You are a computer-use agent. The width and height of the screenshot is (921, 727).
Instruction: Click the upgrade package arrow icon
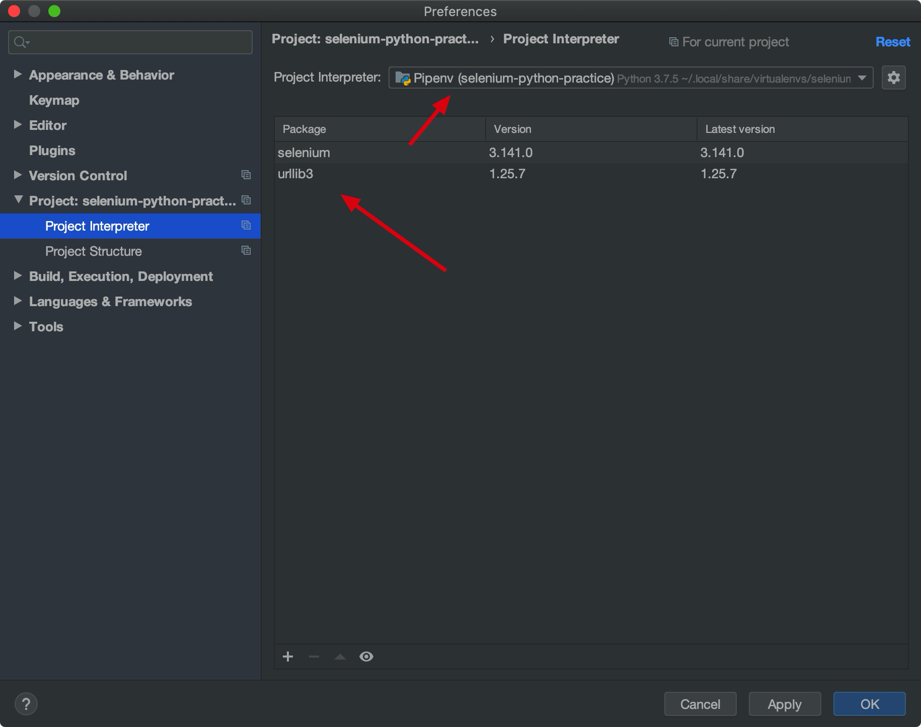(x=340, y=657)
